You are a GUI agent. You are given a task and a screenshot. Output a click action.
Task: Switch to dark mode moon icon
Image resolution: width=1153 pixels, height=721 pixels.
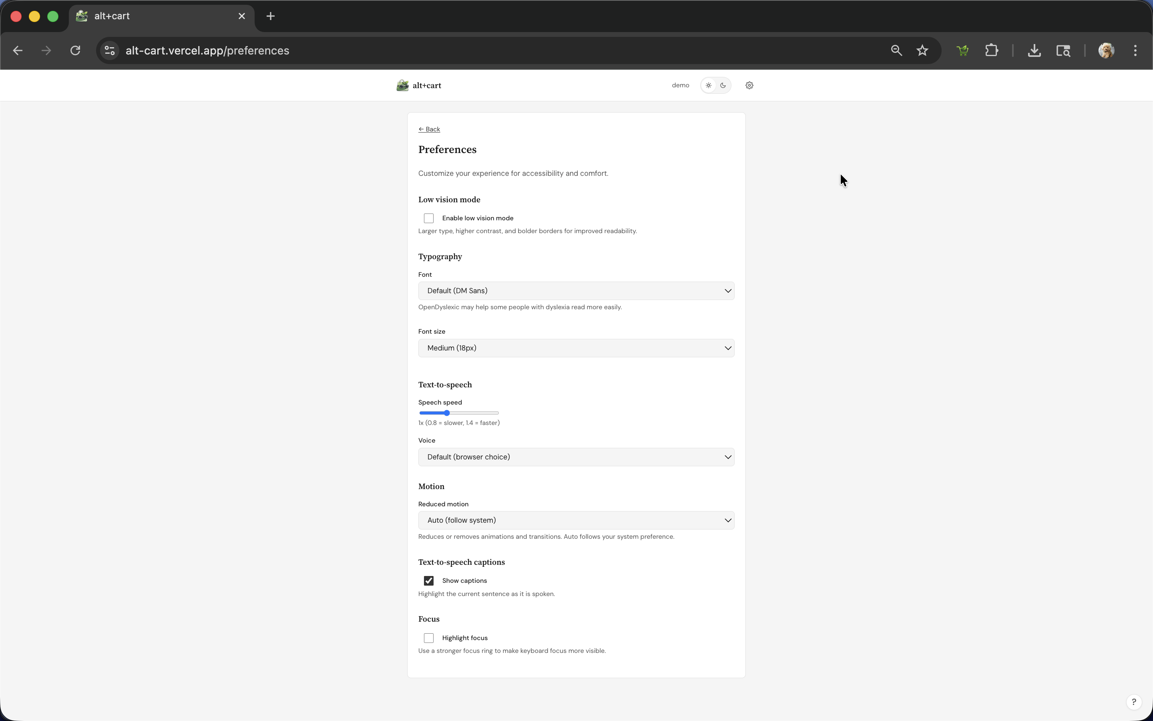(x=723, y=85)
